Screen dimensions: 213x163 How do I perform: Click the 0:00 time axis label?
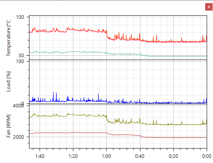[x=207, y=156]
